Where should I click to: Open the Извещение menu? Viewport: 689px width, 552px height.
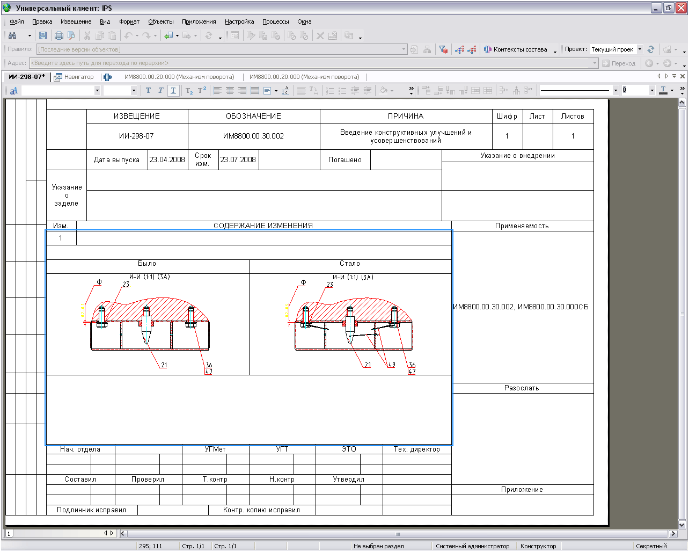click(76, 21)
